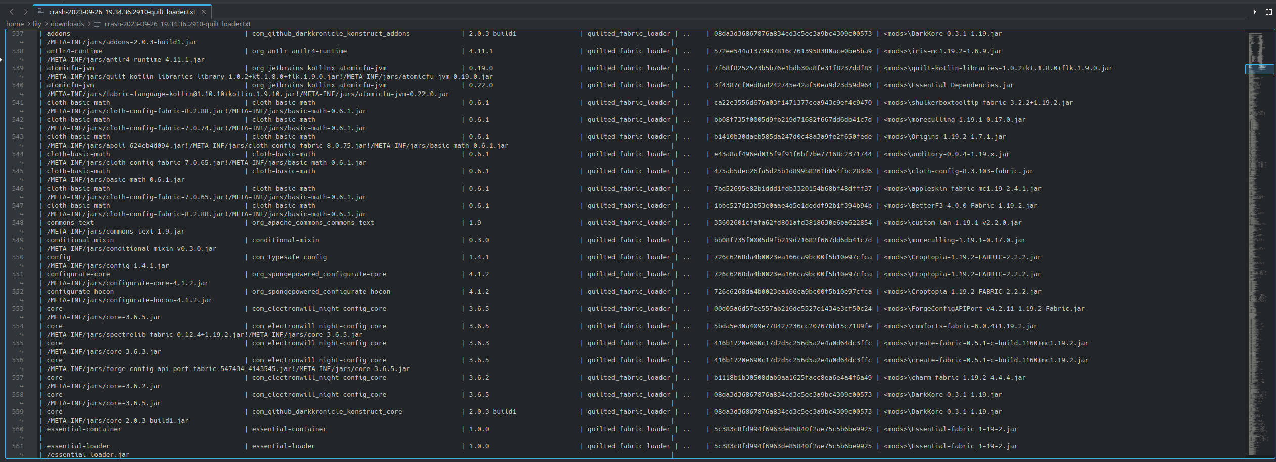Click "lily" in the breadcrumb path
This screenshot has height=462, width=1276.
coord(37,24)
